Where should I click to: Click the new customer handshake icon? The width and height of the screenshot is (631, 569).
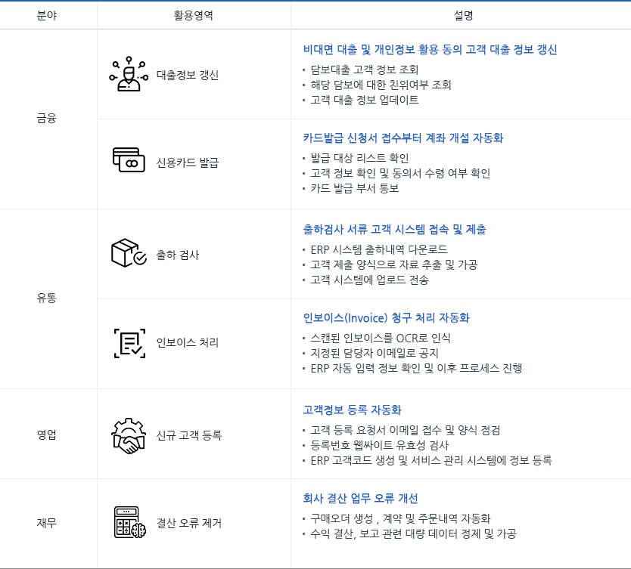129,434
